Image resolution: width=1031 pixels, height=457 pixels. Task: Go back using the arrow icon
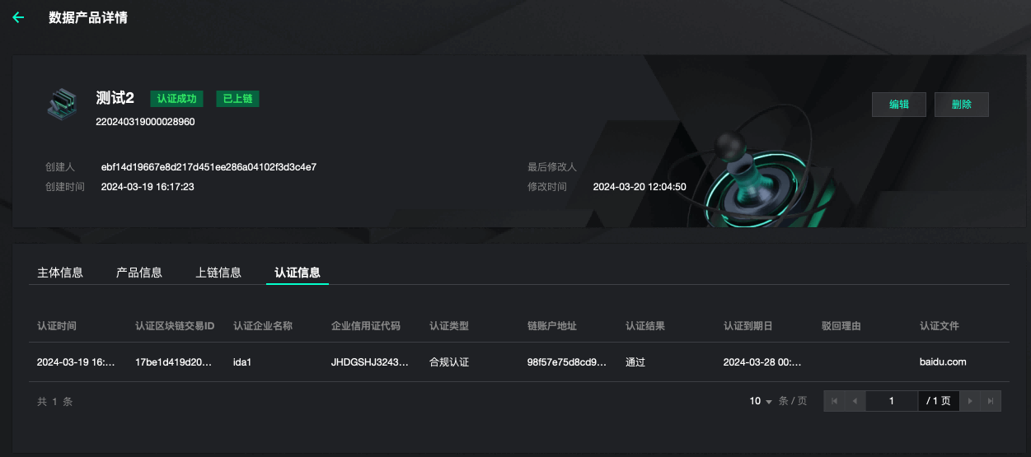click(x=18, y=17)
